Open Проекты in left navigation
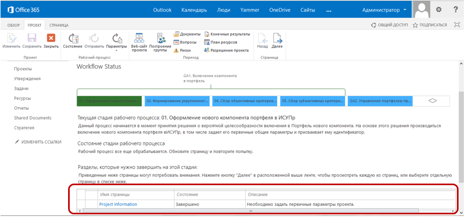 [23, 69]
